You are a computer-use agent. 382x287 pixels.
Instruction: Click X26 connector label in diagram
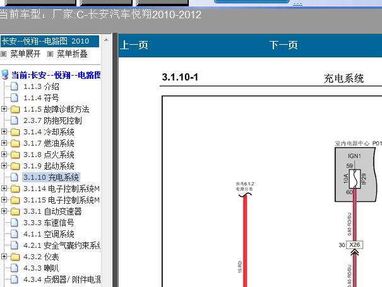click(x=355, y=245)
